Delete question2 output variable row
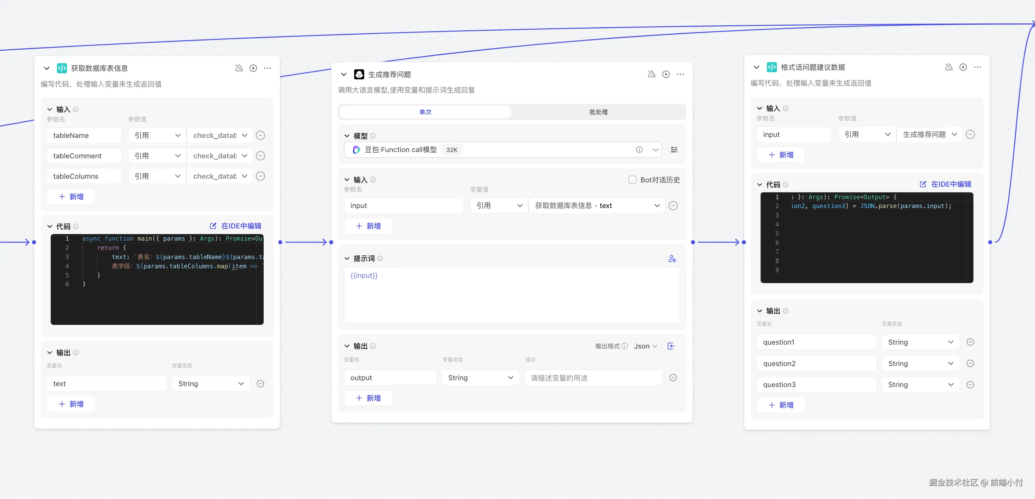 (970, 364)
